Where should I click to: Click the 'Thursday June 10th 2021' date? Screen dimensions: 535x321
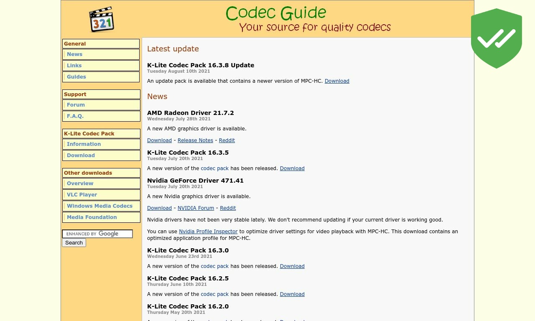pyautogui.click(x=177, y=285)
